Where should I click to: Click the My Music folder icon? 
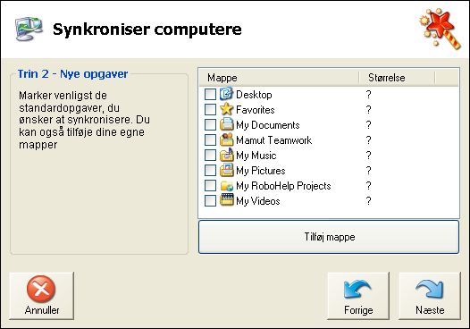226,155
